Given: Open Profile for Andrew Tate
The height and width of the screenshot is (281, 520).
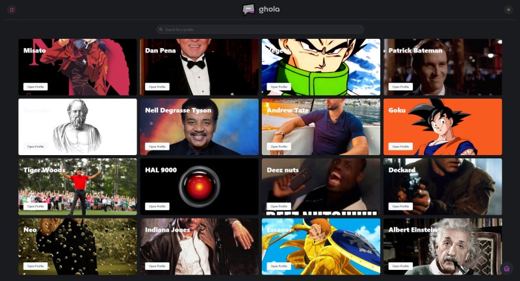Looking at the screenshot, I should coord(279,147).
